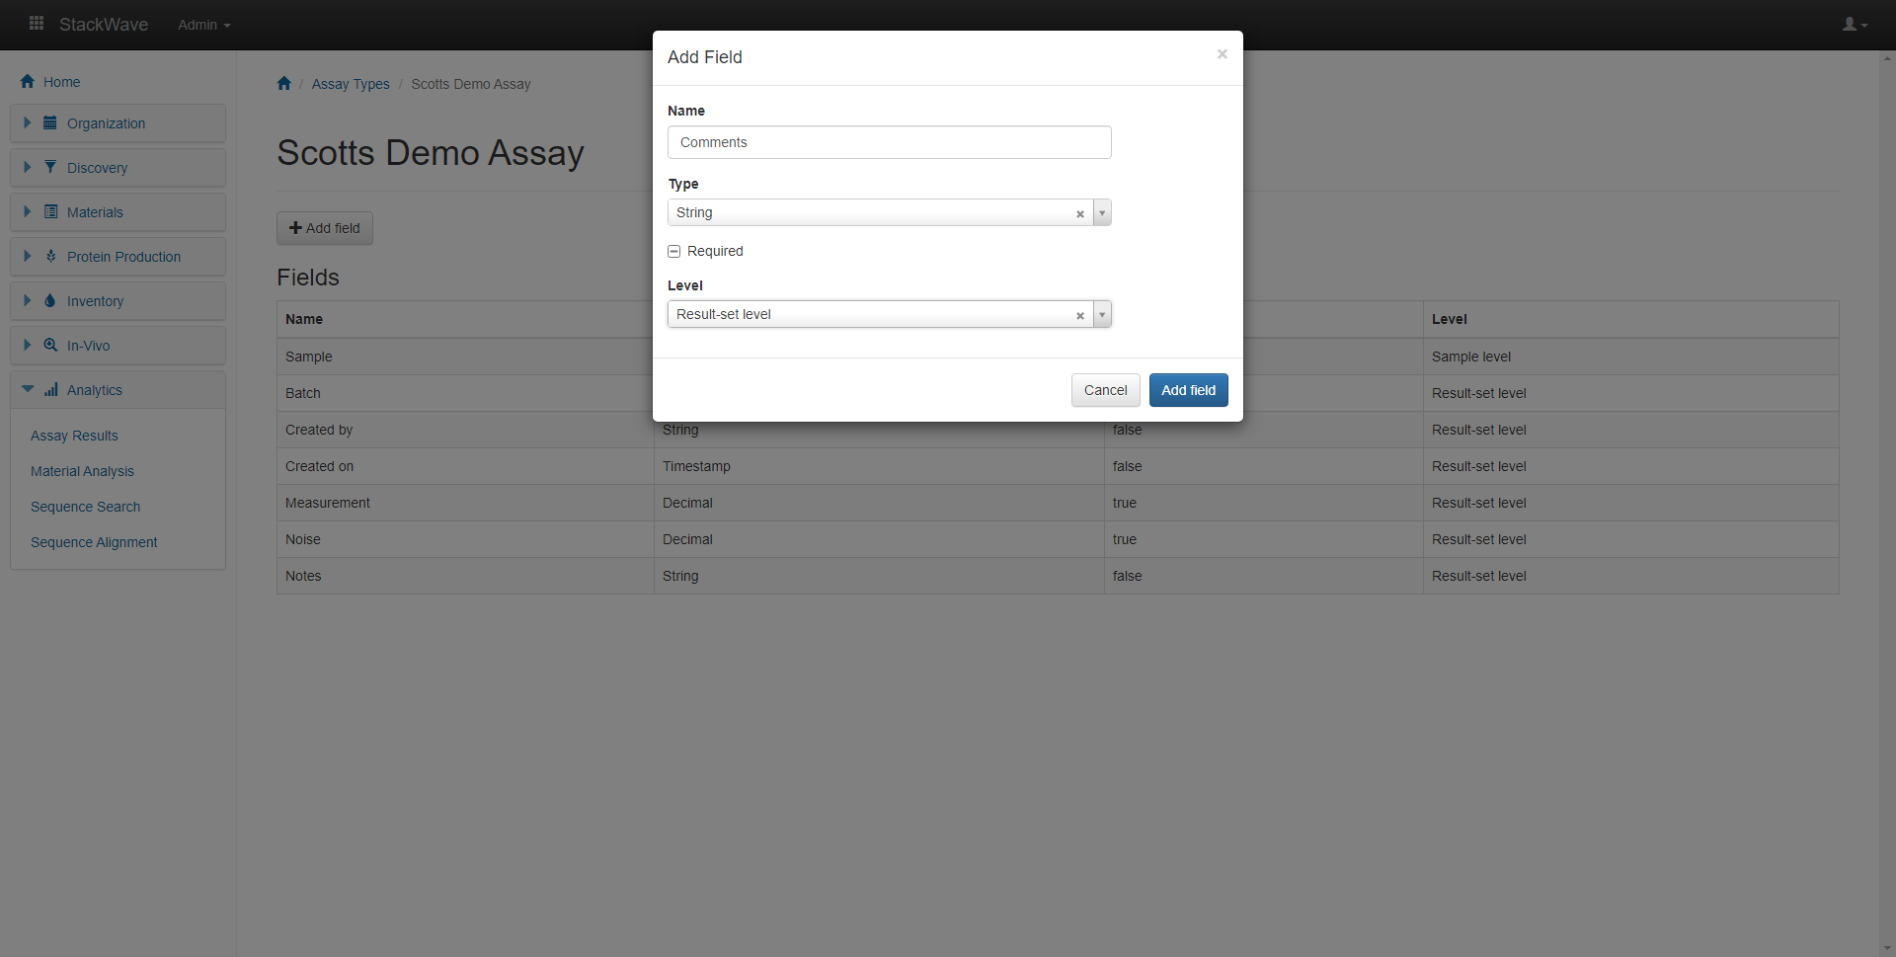The image size is (1896, 957).
Task: Click the StackWave apps grid icon
Action: pyautogui.click(x=37, y=24)
